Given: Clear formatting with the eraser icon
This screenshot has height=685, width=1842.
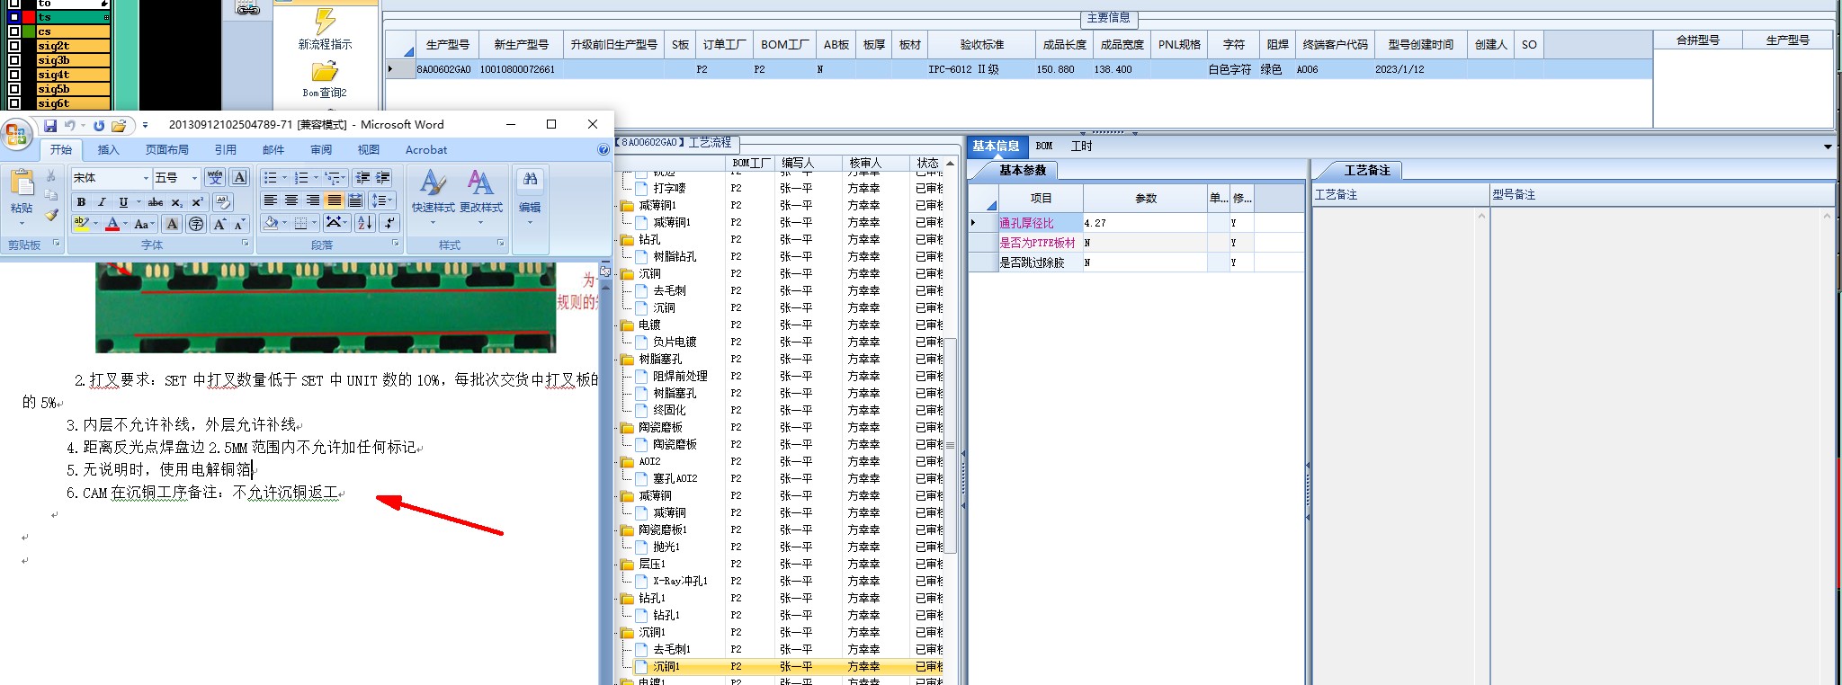Looking at the screenshot, I should coord(223,202).
